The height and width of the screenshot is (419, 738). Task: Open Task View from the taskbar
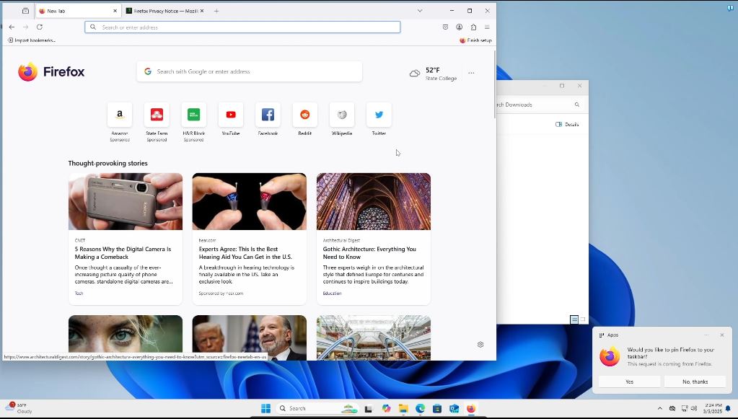coord(369,409)
